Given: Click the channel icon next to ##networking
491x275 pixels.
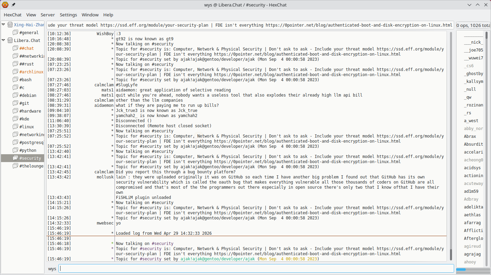Looking at the screenshot, I should point(15,56).
